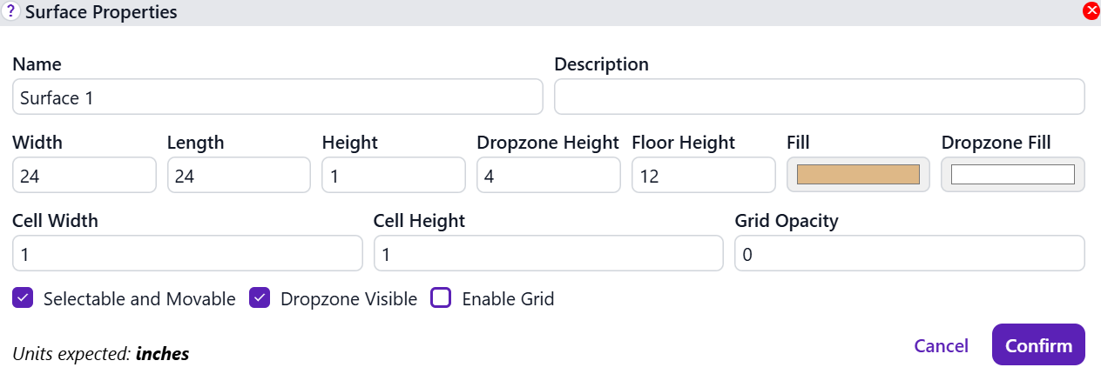
Task: Click the Dropzone Height field
Action: (x=549, y=176)
